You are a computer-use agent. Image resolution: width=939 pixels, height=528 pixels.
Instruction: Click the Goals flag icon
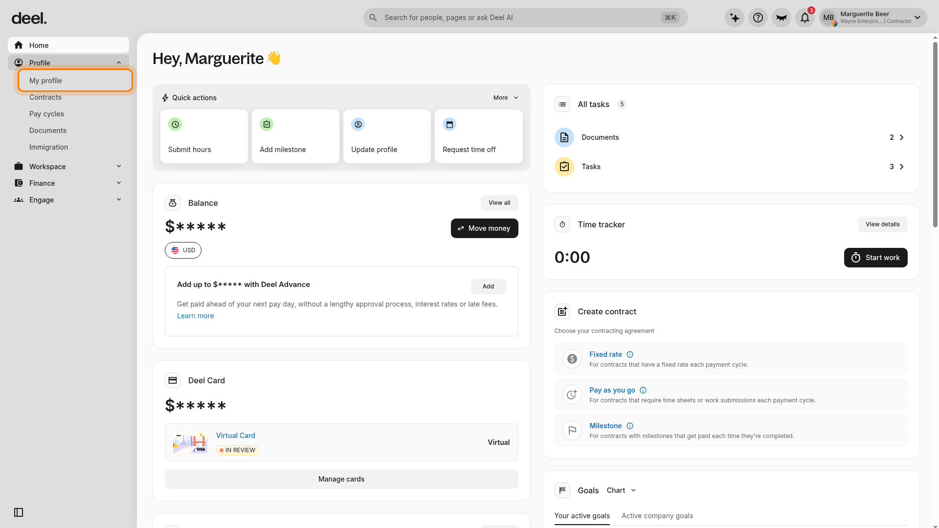(x=562, y=490)
